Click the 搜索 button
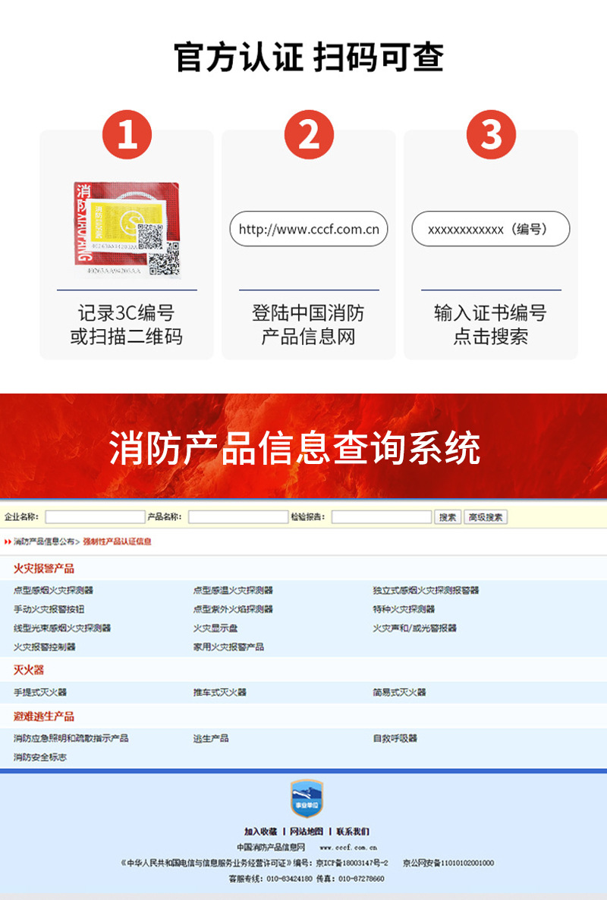The height and width of the screenshot is (900, 607). click(448, 517)
